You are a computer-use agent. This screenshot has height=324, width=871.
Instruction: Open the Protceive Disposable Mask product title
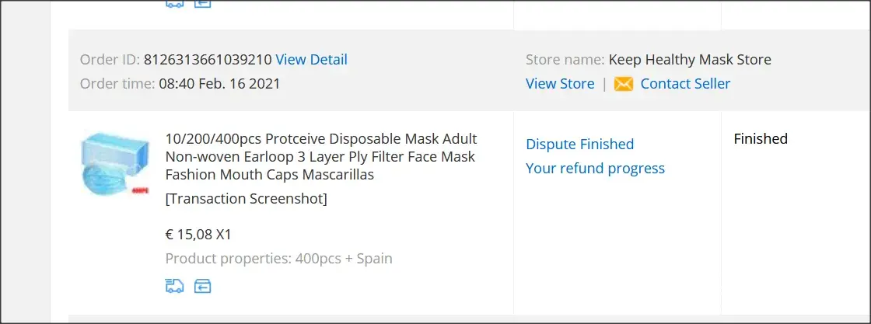[x=320, y=156]
